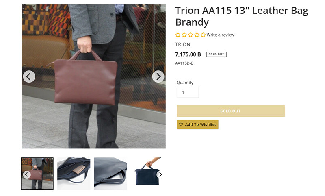Click the heart icon on wishlist button
The height and width of the screenshot is (196, 325).
tap(181, 124)
